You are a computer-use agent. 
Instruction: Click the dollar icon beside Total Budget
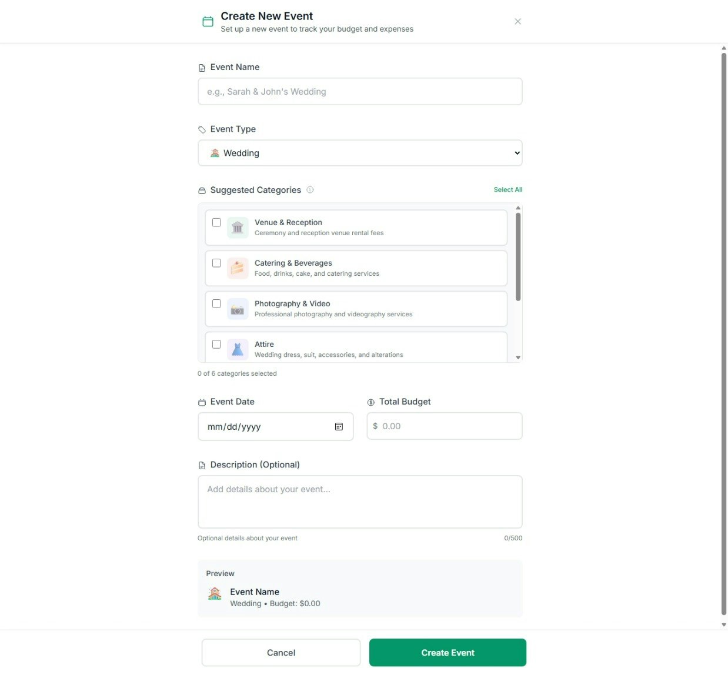(370, 402)
